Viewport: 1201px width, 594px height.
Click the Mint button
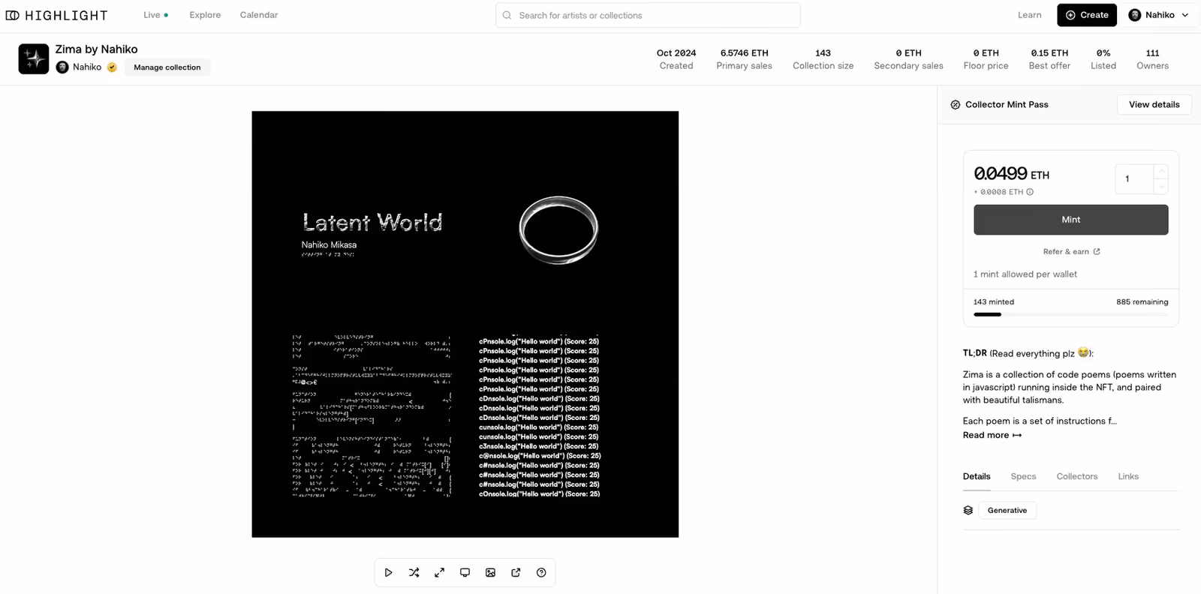point(1070,220)
